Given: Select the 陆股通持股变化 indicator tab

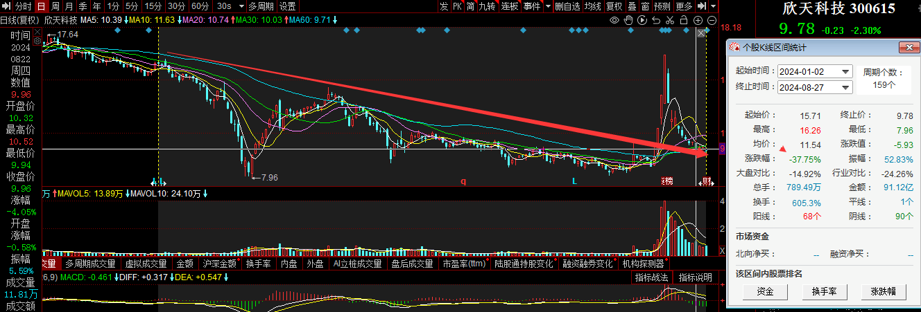Looking at the screenshot, I should (524, 264).
